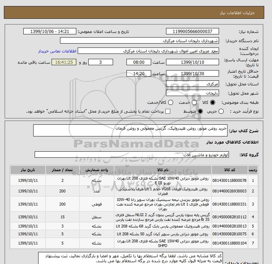This screenshot has width=272, height=264.
Task: Click the تعداد / مقدار column header
Action: (x=63, y=170)
